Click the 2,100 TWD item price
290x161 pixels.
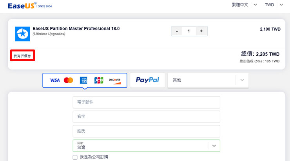(x=270, y=29)
